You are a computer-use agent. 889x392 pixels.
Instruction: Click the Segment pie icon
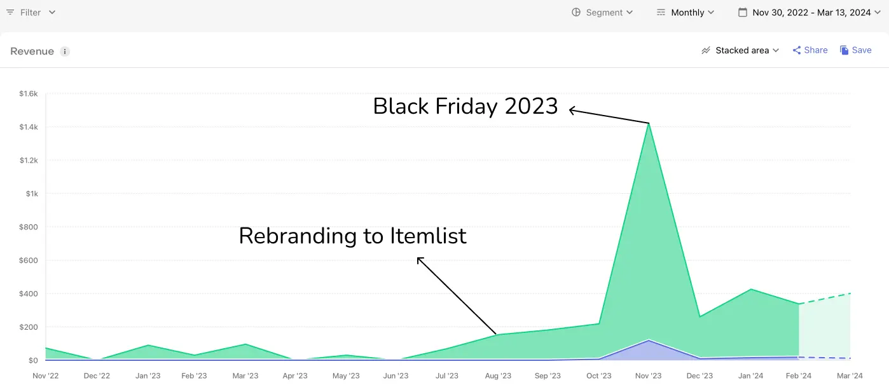(576, 12)
